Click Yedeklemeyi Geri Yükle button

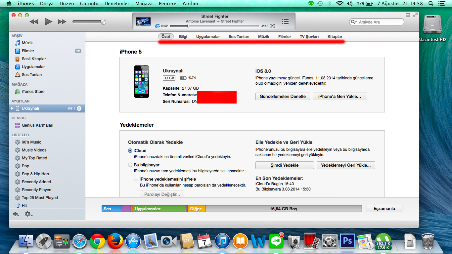point(346,165)
